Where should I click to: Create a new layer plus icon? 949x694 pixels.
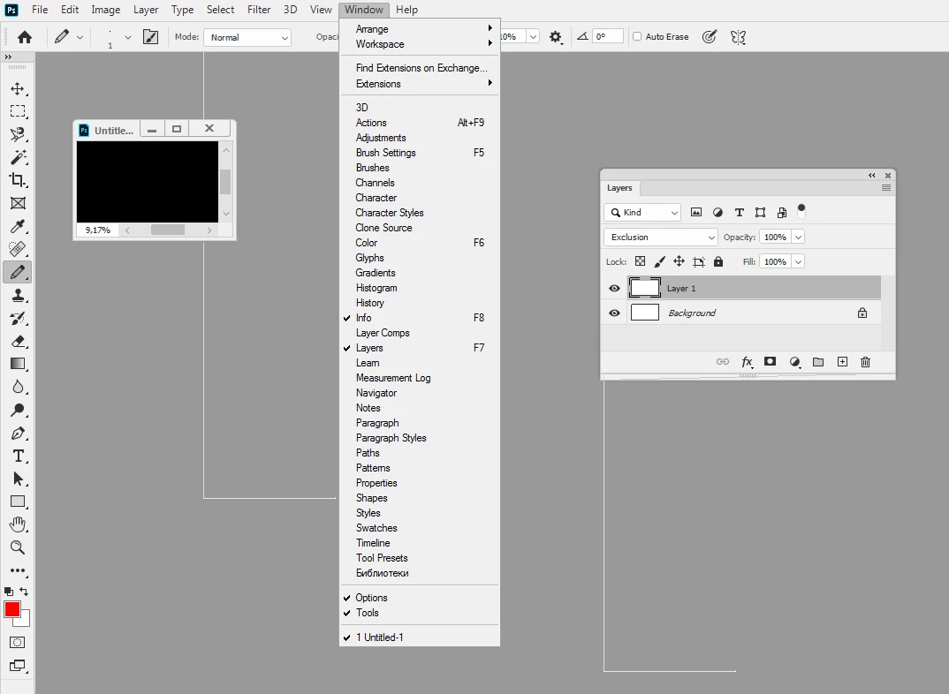[842, 361]
